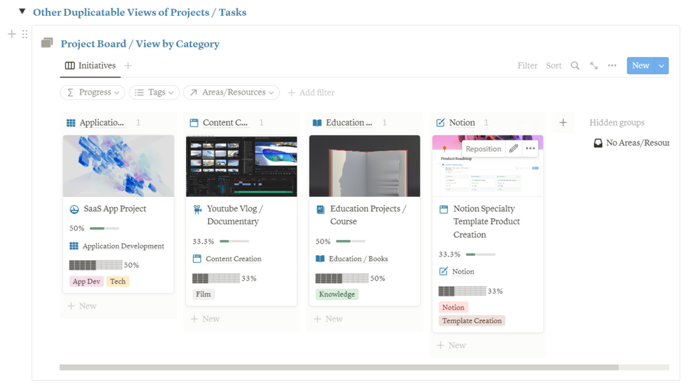Open the Areas/Resources filter dropdown
690x391 pixels.
(231, 93)
